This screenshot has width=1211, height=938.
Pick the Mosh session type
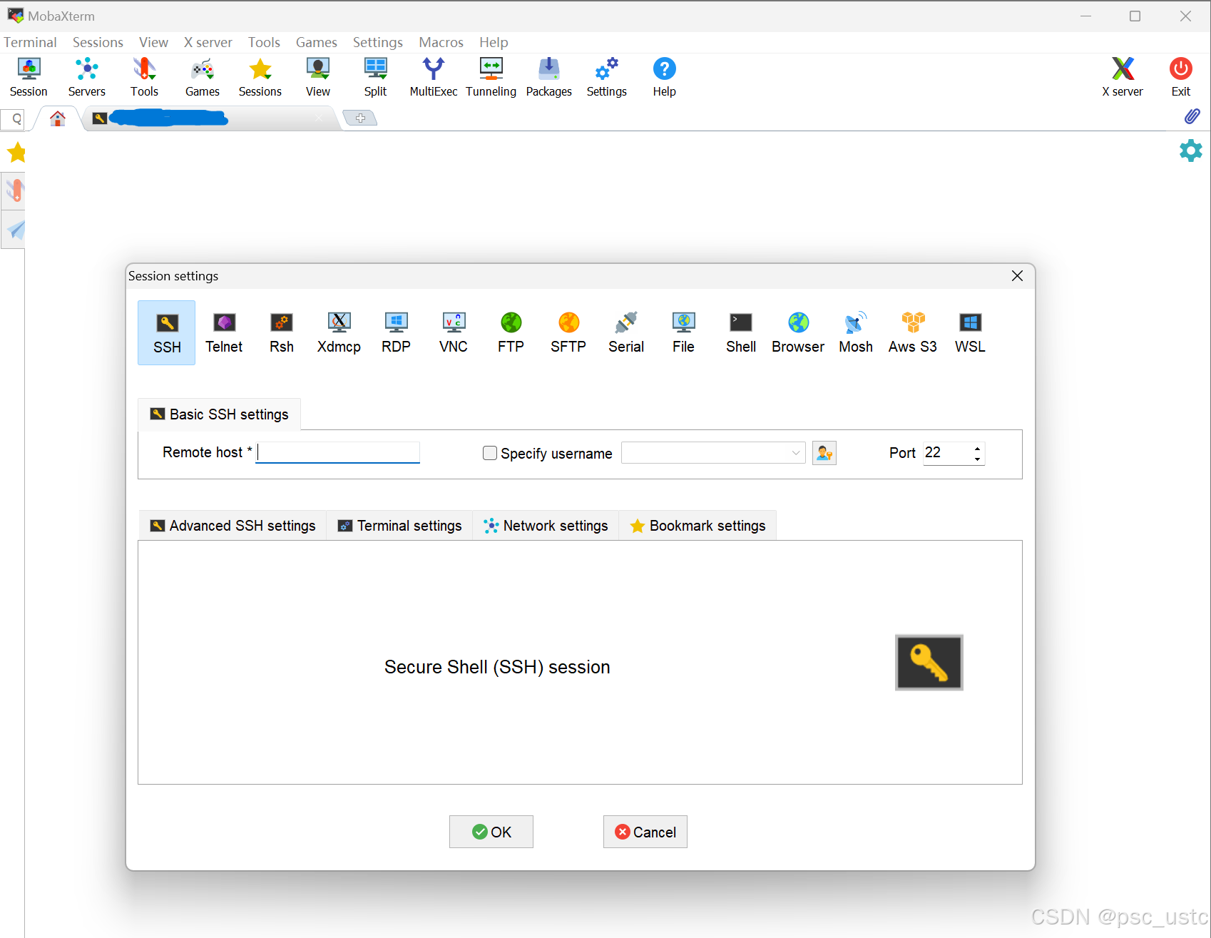click(856, 332)
